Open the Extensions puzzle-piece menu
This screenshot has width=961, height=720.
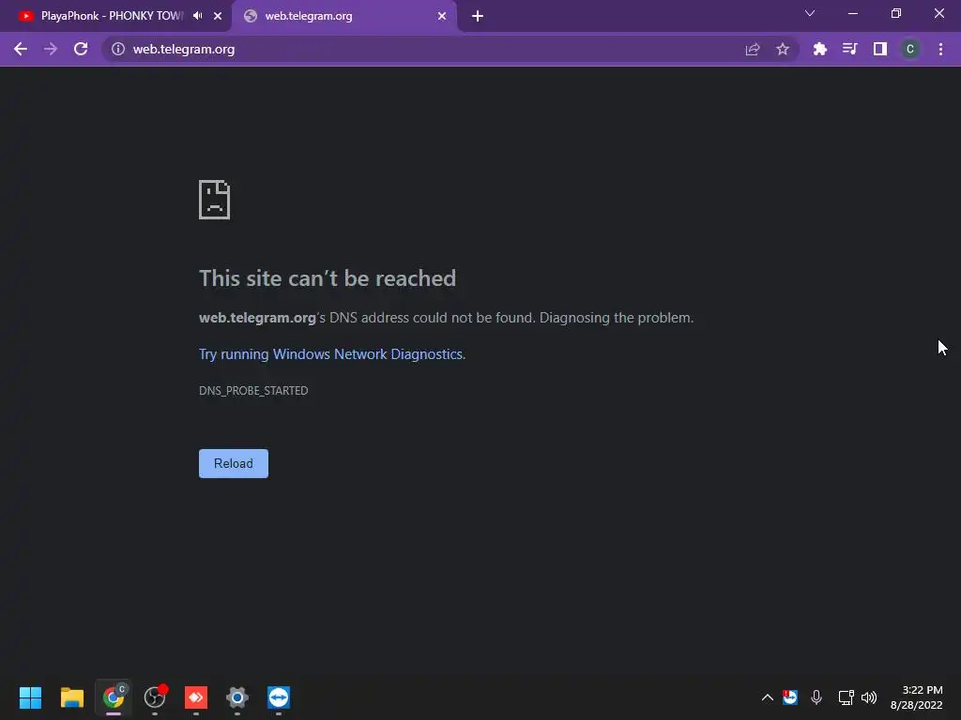820,49
